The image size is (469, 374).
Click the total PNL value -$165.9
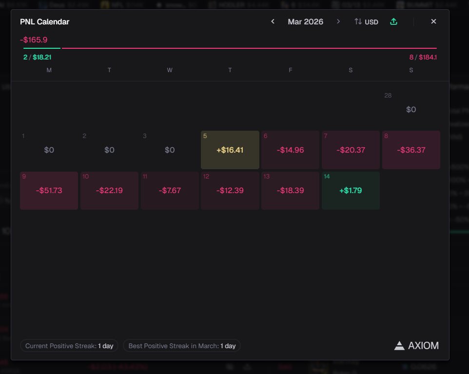(34, 40)
